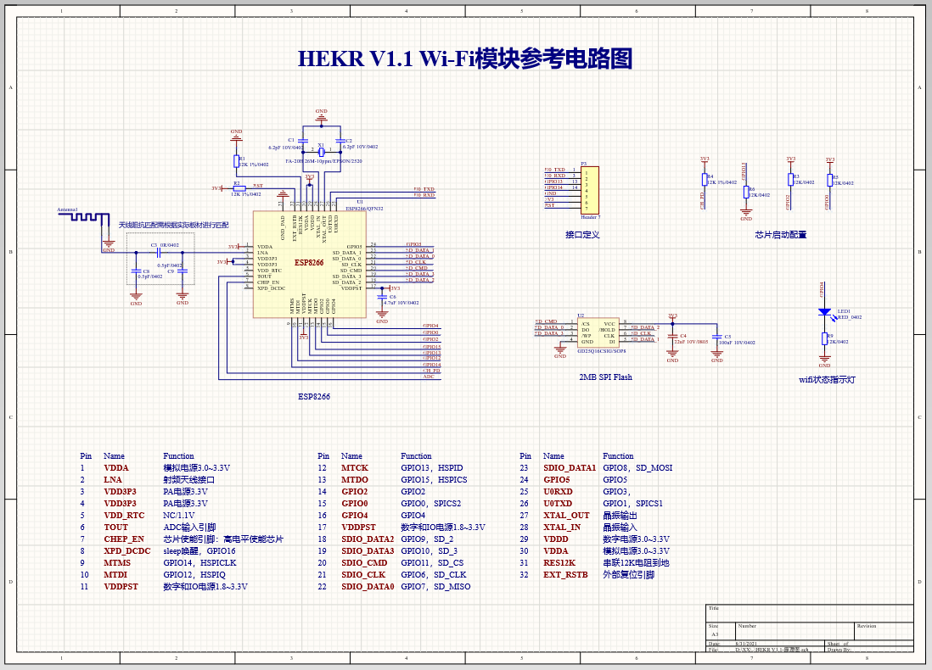This screenshot has height=670, width=932.
Task: Select capacitor C3 in the dashed matching box
Action: pos(158,252)
